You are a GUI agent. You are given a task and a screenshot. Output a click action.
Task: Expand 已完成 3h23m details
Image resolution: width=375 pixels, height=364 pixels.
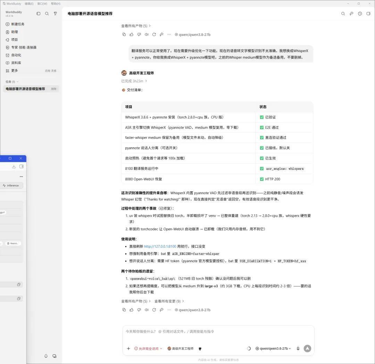(x=134, y=81)
